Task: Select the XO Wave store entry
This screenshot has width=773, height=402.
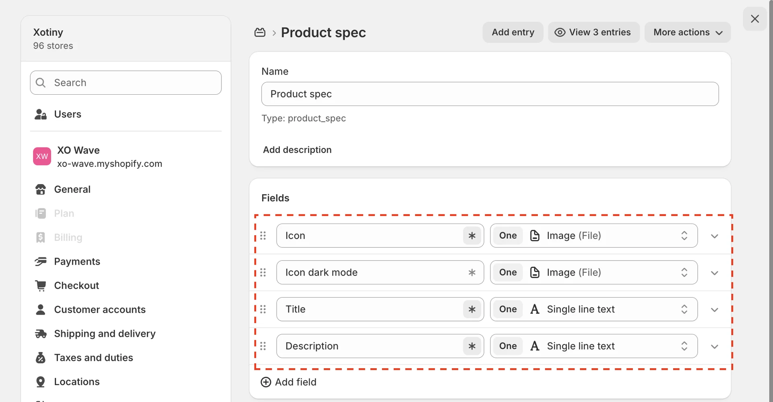Action: coord(126,157)
